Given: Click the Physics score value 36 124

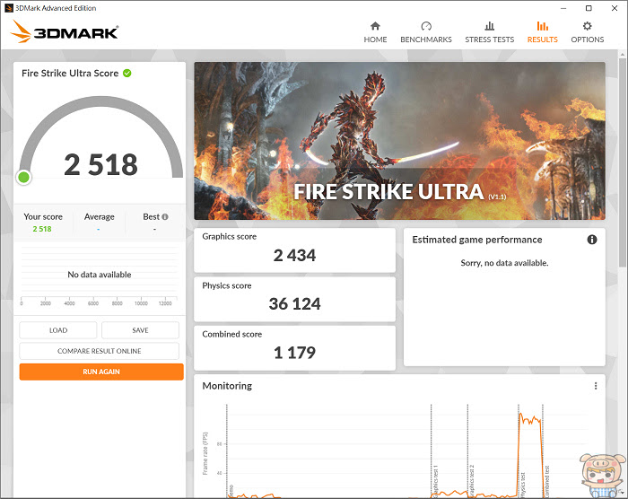Looking at the screenshot, I should (294, 304).
